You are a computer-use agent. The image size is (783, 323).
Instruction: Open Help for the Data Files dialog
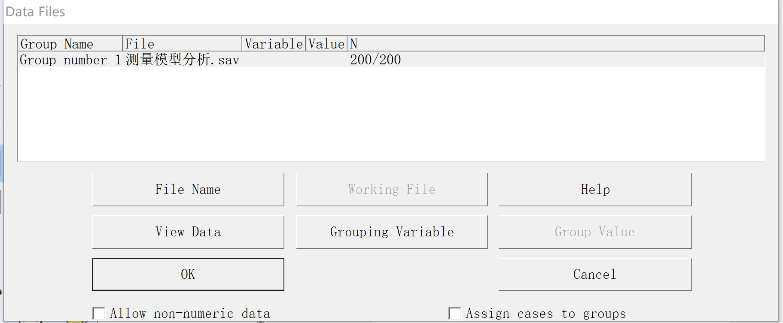595,189
